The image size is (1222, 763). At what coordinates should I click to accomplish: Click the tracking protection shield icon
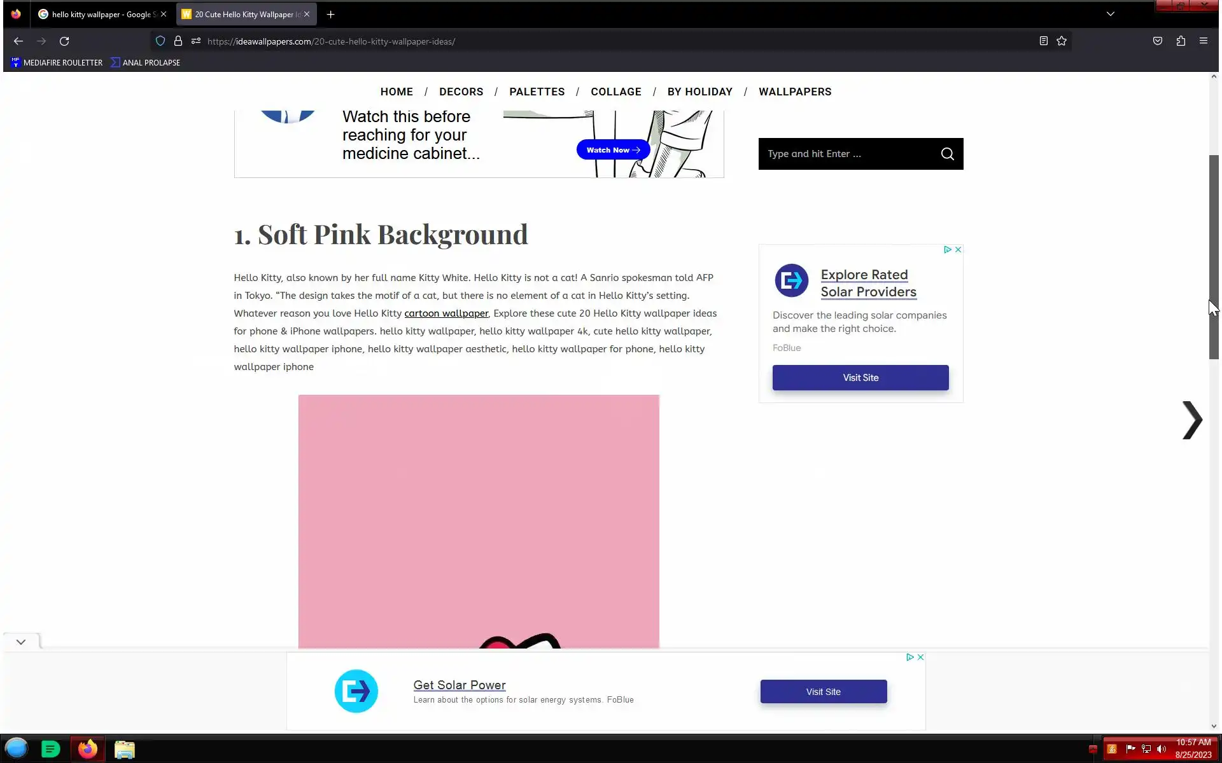(160, 41)
